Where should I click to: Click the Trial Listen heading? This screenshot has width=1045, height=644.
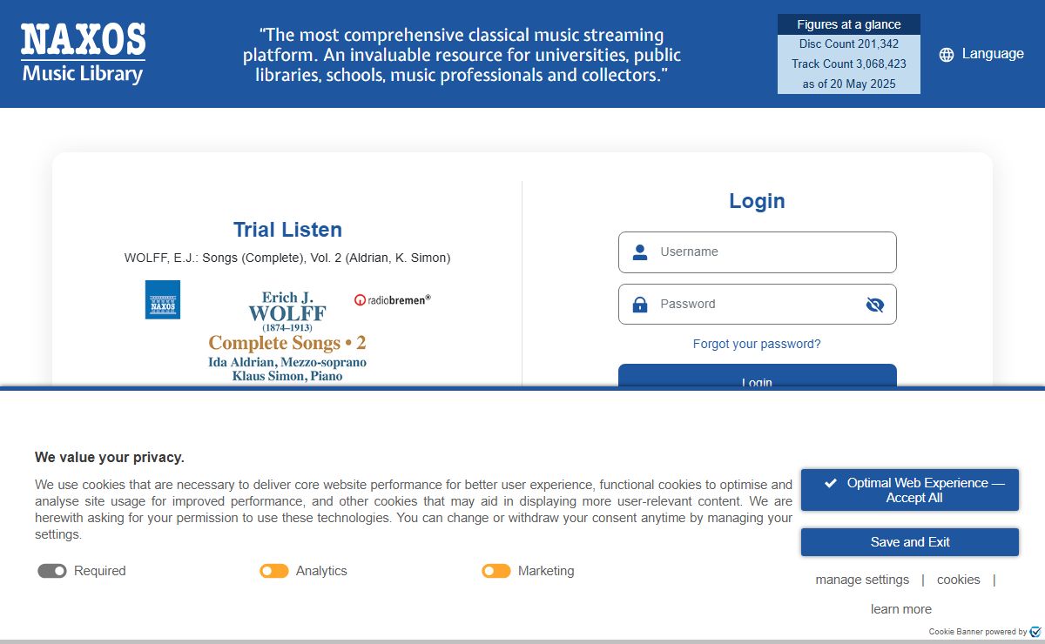point(287,230)
